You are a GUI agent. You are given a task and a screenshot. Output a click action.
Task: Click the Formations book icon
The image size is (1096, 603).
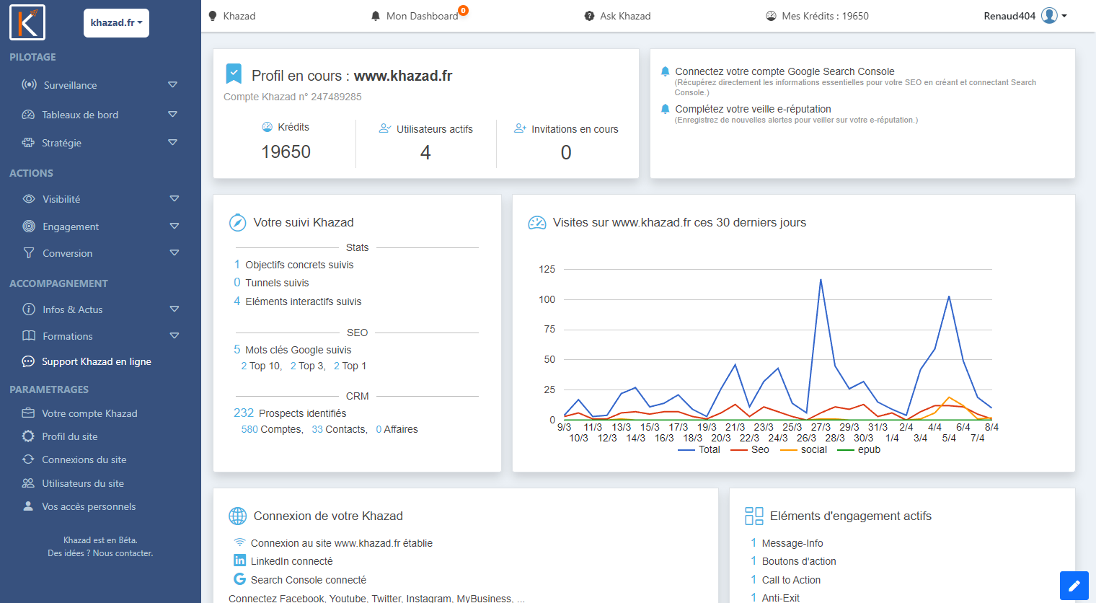click(x=29, y=336)
